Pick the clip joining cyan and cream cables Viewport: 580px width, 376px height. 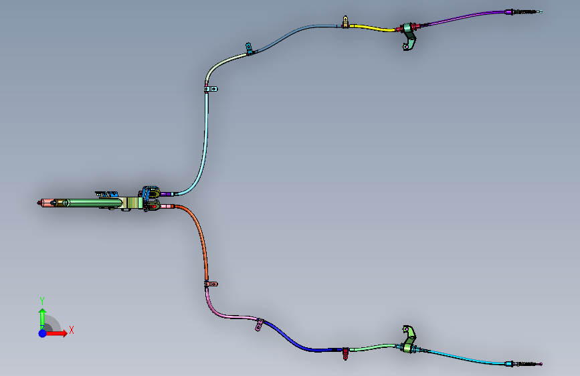(x=211, y=89)
